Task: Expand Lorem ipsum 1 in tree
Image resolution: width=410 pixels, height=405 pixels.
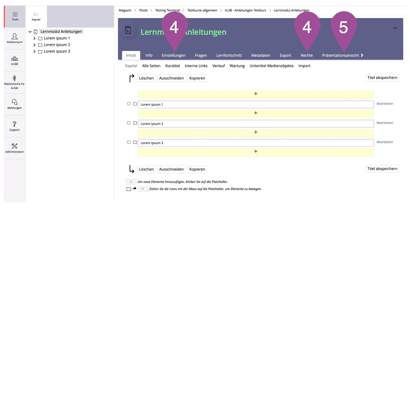Action: click(34, 38)
